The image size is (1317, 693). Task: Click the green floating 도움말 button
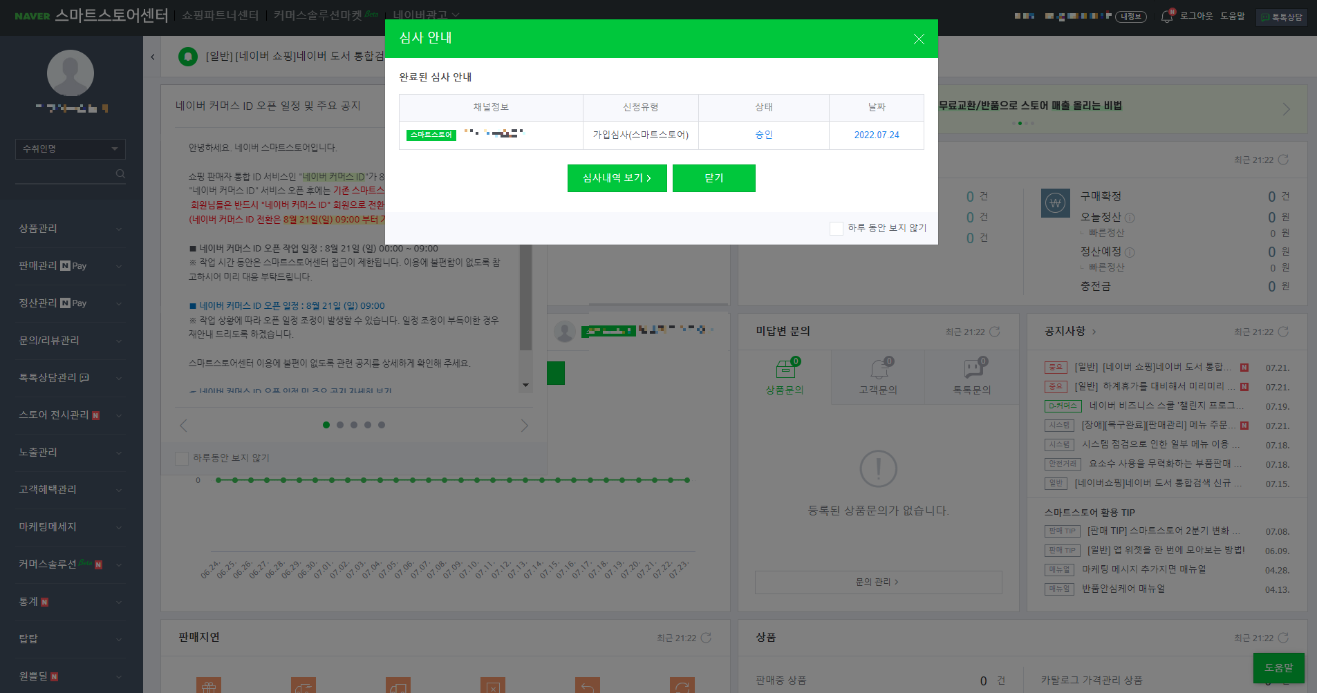[x=1278, y=667]
